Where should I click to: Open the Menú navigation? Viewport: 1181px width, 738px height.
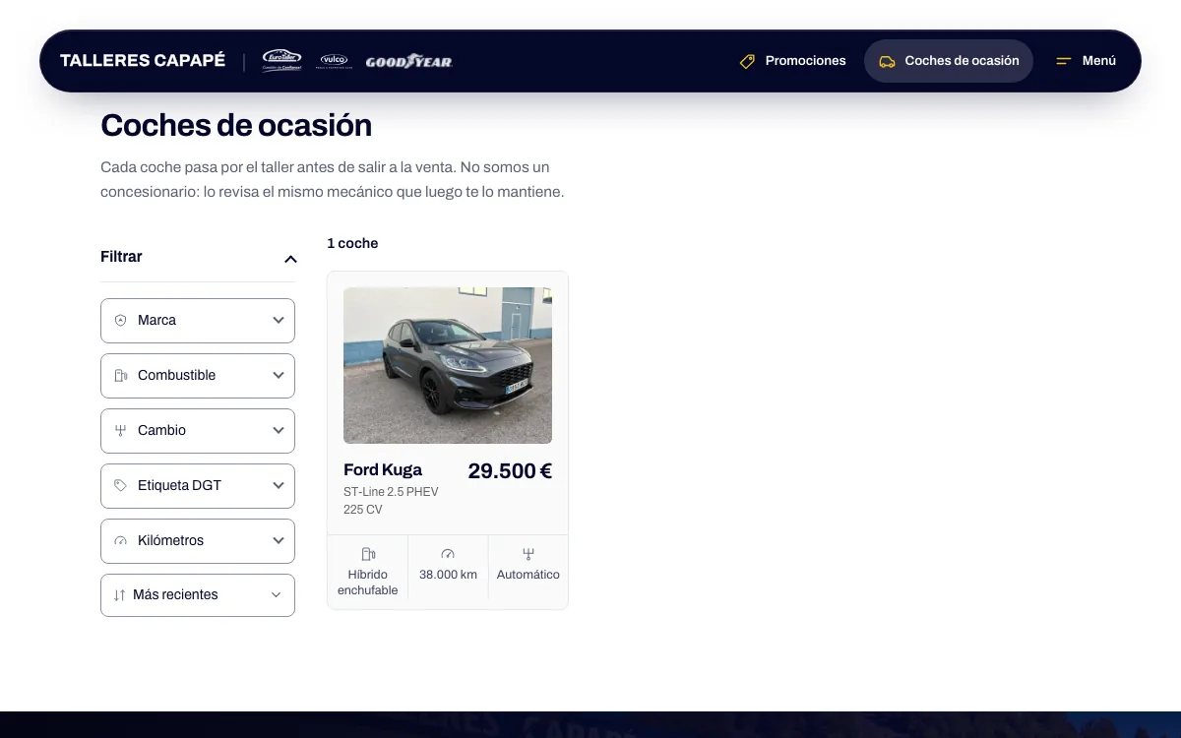click(x=1086, y=61)
